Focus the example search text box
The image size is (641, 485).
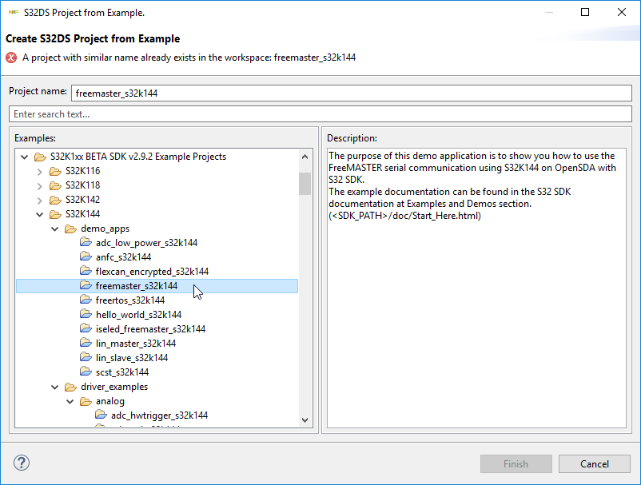[x=320, y=114]
